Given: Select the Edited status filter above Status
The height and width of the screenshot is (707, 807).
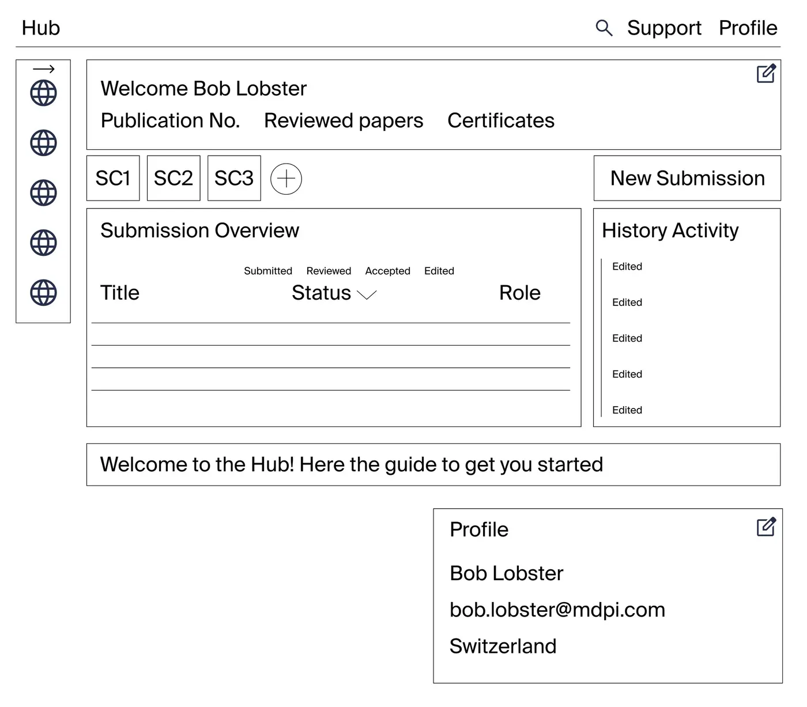Looking at the screenshot, I should coord(439,271).
